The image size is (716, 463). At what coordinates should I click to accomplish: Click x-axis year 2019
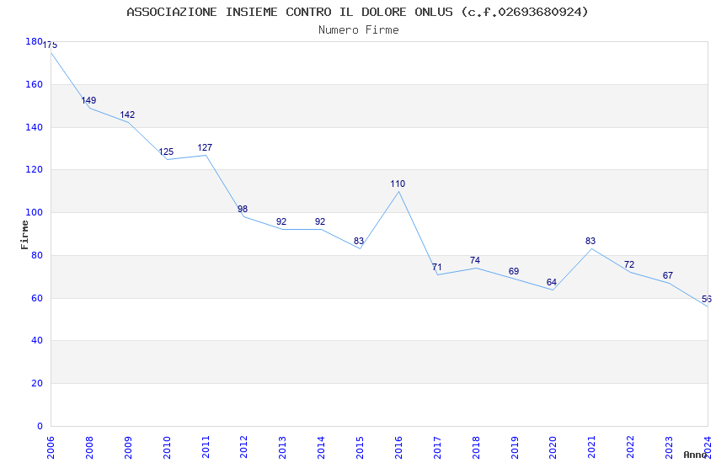point(515,448)
